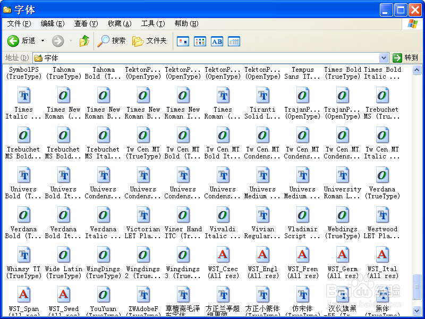Open the 帮助(H) menu
This screenshot has height=319, width=425.
[186, 24]
